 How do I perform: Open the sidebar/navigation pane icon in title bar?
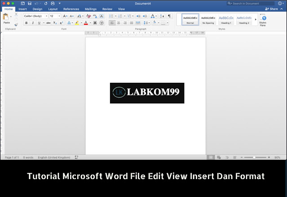tap(23, 3)
